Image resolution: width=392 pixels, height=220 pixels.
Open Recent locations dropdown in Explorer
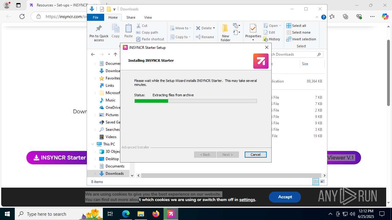(109, 54)
